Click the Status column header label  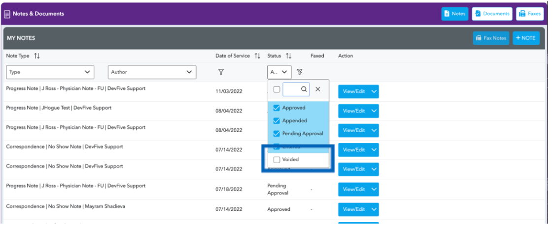tap(274, 56)
